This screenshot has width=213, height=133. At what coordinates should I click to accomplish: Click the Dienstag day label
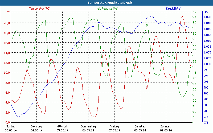point(36,126)
